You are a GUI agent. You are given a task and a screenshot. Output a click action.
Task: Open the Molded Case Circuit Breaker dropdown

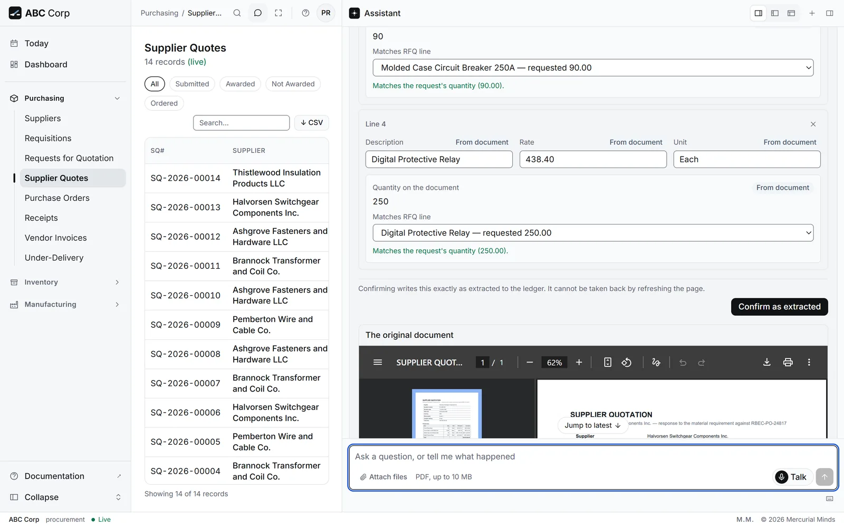pyautogui.click(x=593, y=67)
